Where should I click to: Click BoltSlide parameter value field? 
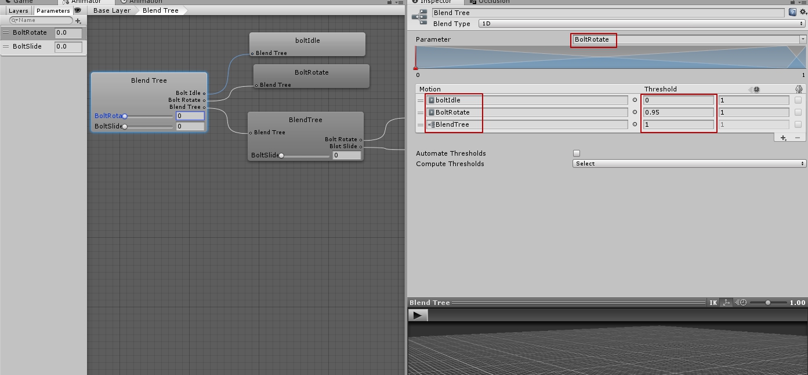tap(68, 46)
